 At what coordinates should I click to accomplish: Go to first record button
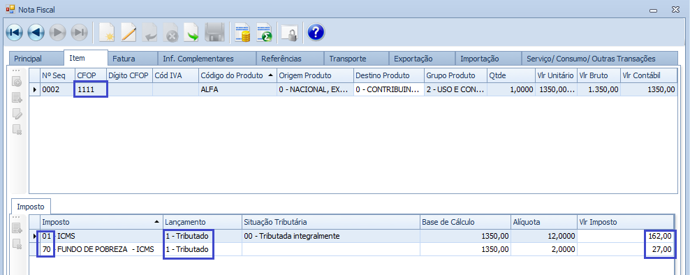pos(15,33)
